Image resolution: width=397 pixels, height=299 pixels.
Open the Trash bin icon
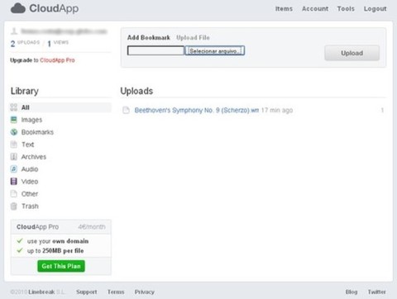[14, 206]
